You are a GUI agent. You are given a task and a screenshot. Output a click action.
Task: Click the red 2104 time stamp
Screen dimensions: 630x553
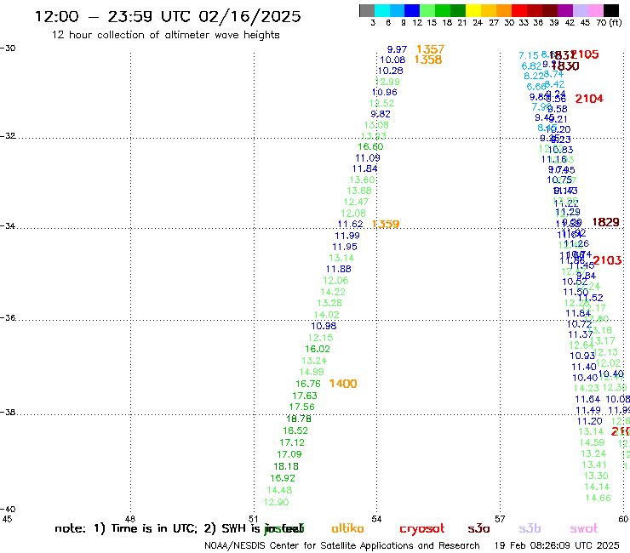point(589,99)
